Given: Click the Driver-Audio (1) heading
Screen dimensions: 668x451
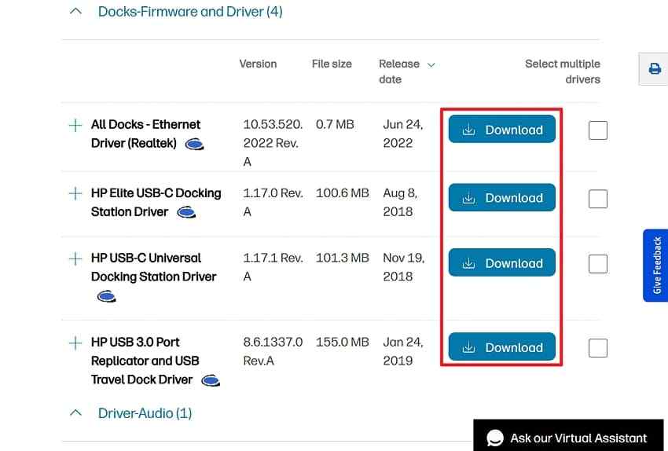Looking at the screenshot, I should pyautogui.click(x=145, y=413).
